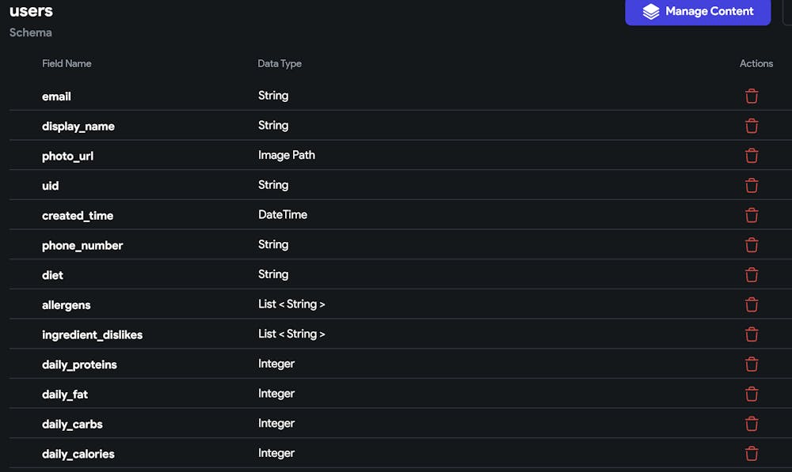Remove the ingredient_dislikes field

[x=752, y=334]
